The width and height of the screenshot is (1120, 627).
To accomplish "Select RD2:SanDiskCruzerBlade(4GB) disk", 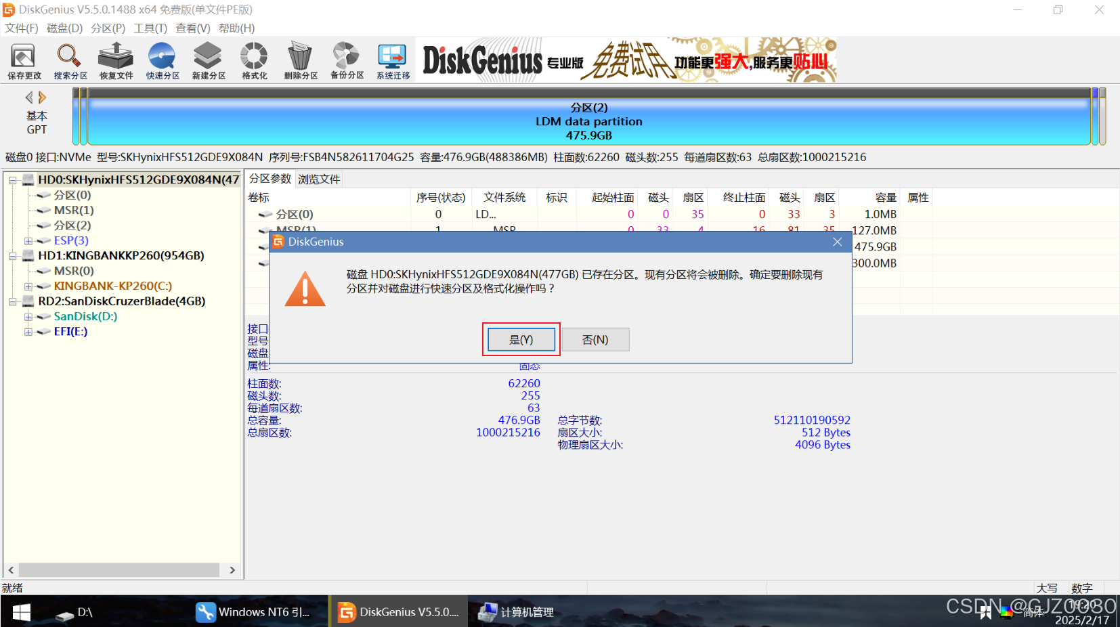I will coord(122,301).
